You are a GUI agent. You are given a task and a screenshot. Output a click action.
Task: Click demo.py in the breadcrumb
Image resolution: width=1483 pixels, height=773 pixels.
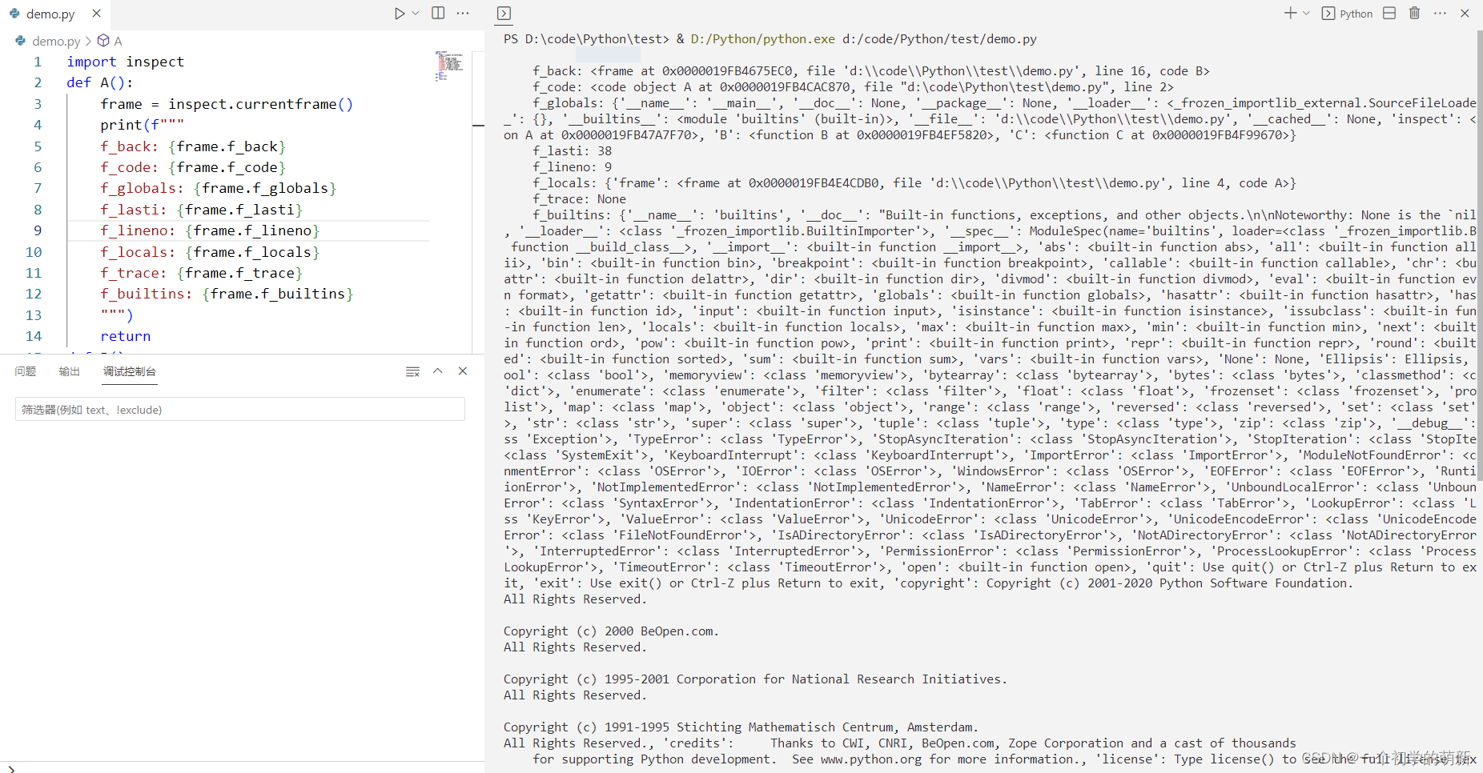coord(56,41)
